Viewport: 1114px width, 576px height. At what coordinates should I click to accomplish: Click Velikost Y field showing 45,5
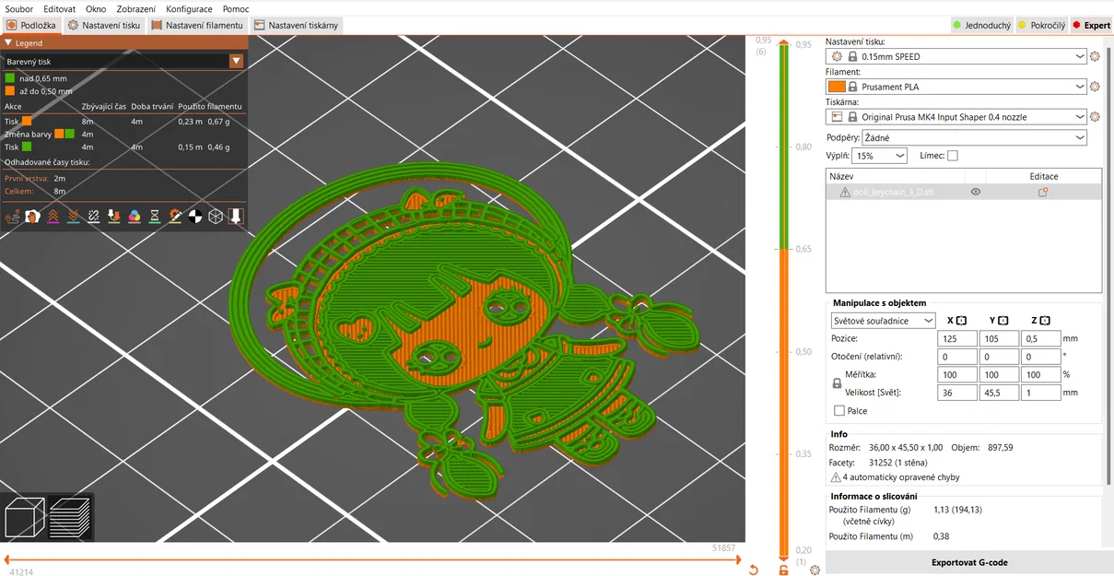999,392
